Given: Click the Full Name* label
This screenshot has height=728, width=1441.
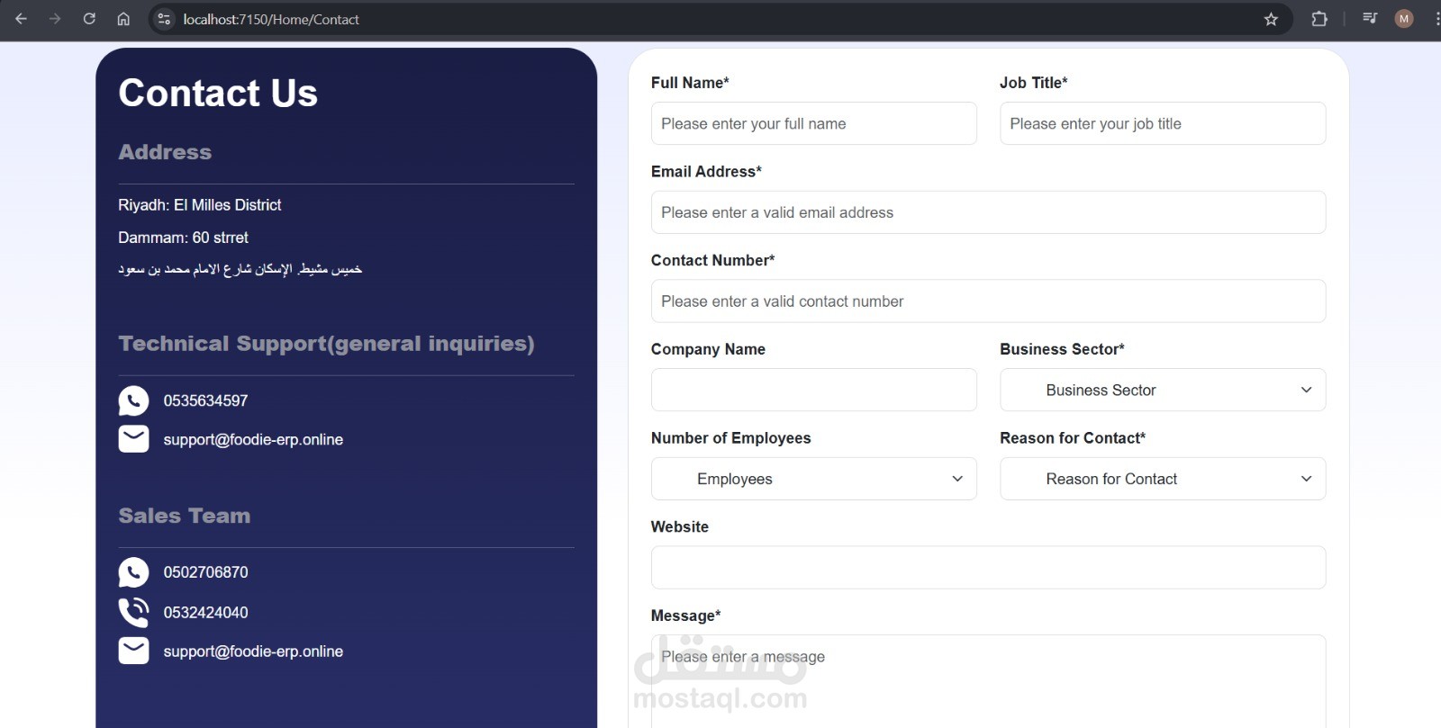Looking at the screenshot, I should 690,83.
